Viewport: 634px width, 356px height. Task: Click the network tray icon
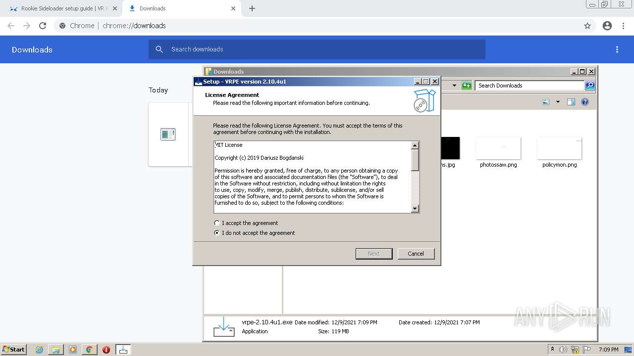point(575,350)
